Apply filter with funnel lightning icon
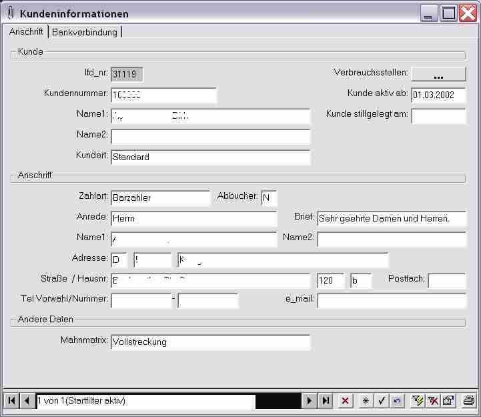 click(x=418, y=401)
